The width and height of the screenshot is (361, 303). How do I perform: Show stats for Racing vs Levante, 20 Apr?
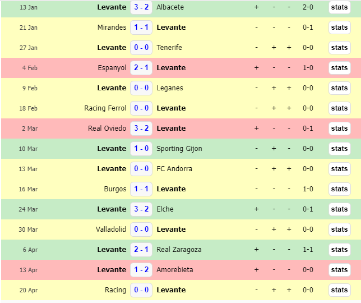(339, 290)
